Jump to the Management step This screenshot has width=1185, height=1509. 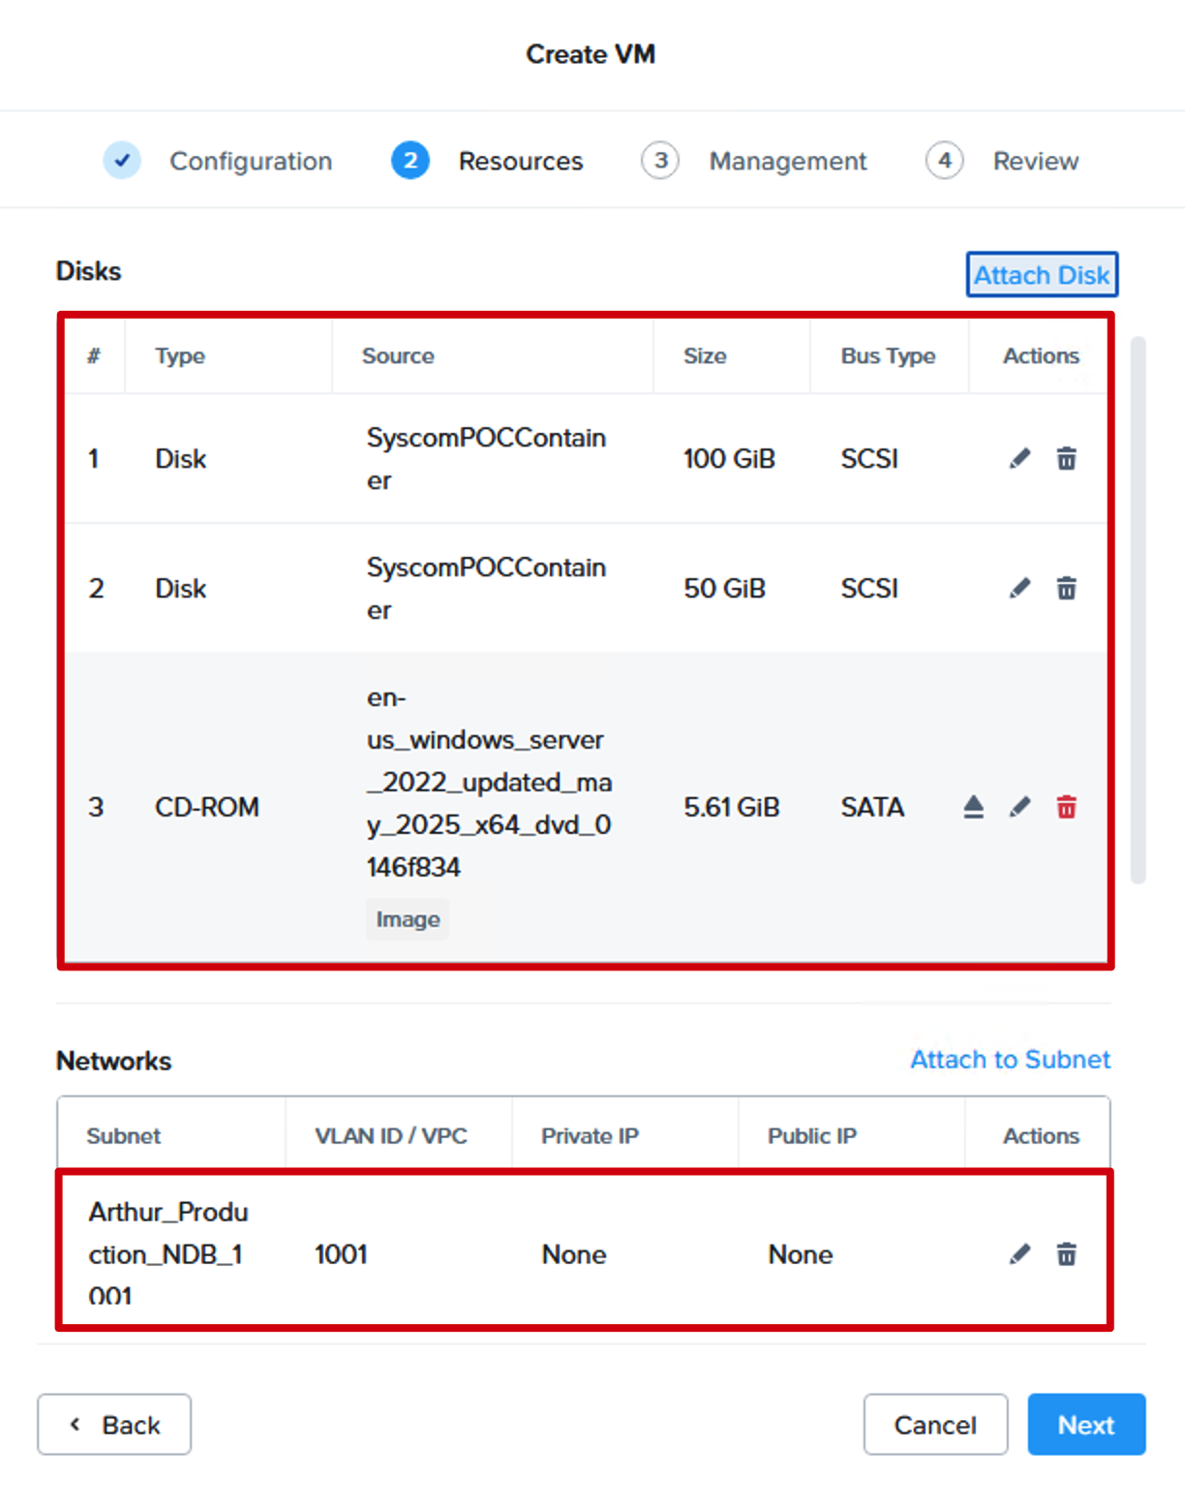pyautogui.click(x=788, y=161)
